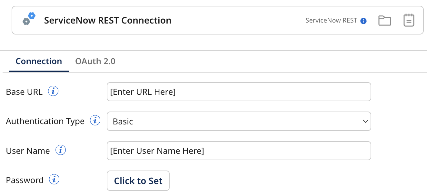Click the Base URL field label

[24, 92]
